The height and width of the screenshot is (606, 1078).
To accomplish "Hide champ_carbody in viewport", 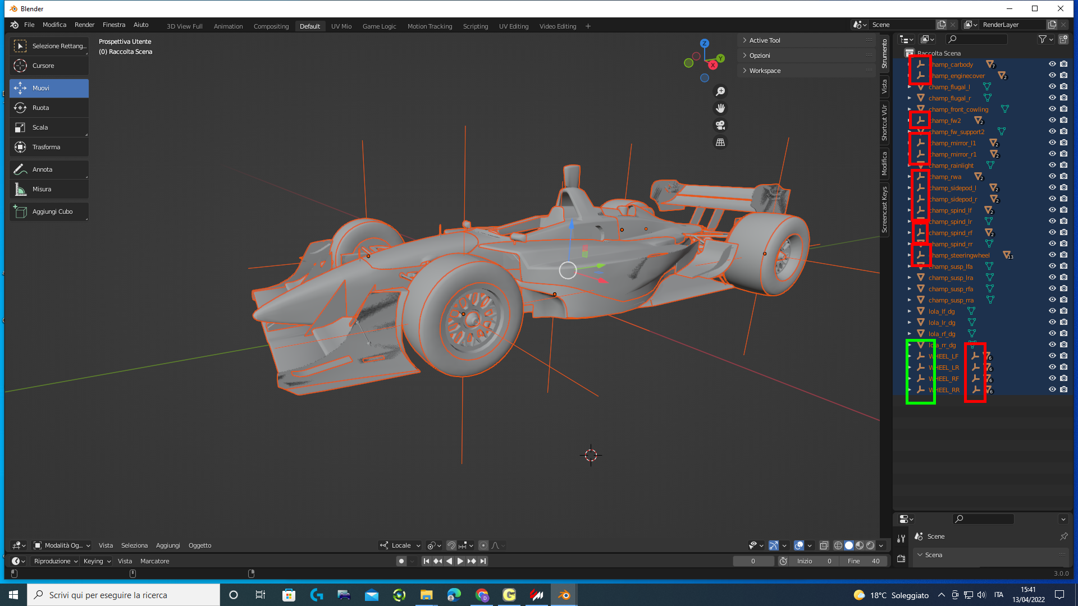I will pyautogui.click(x=1052, y=64).
